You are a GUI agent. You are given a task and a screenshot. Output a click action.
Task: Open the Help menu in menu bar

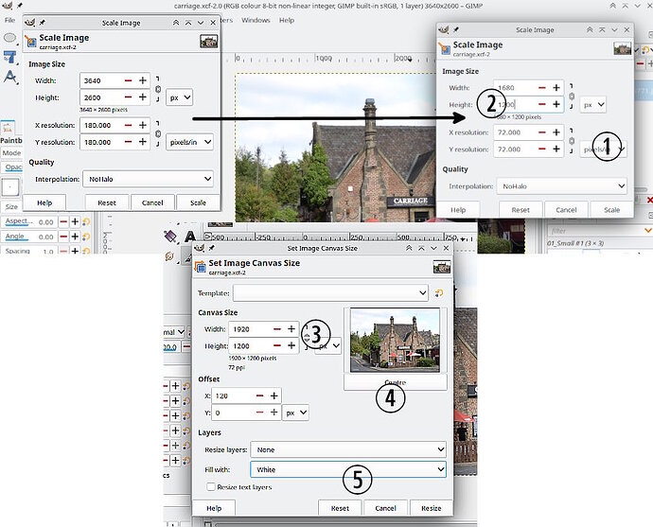[x=286, y=20]
